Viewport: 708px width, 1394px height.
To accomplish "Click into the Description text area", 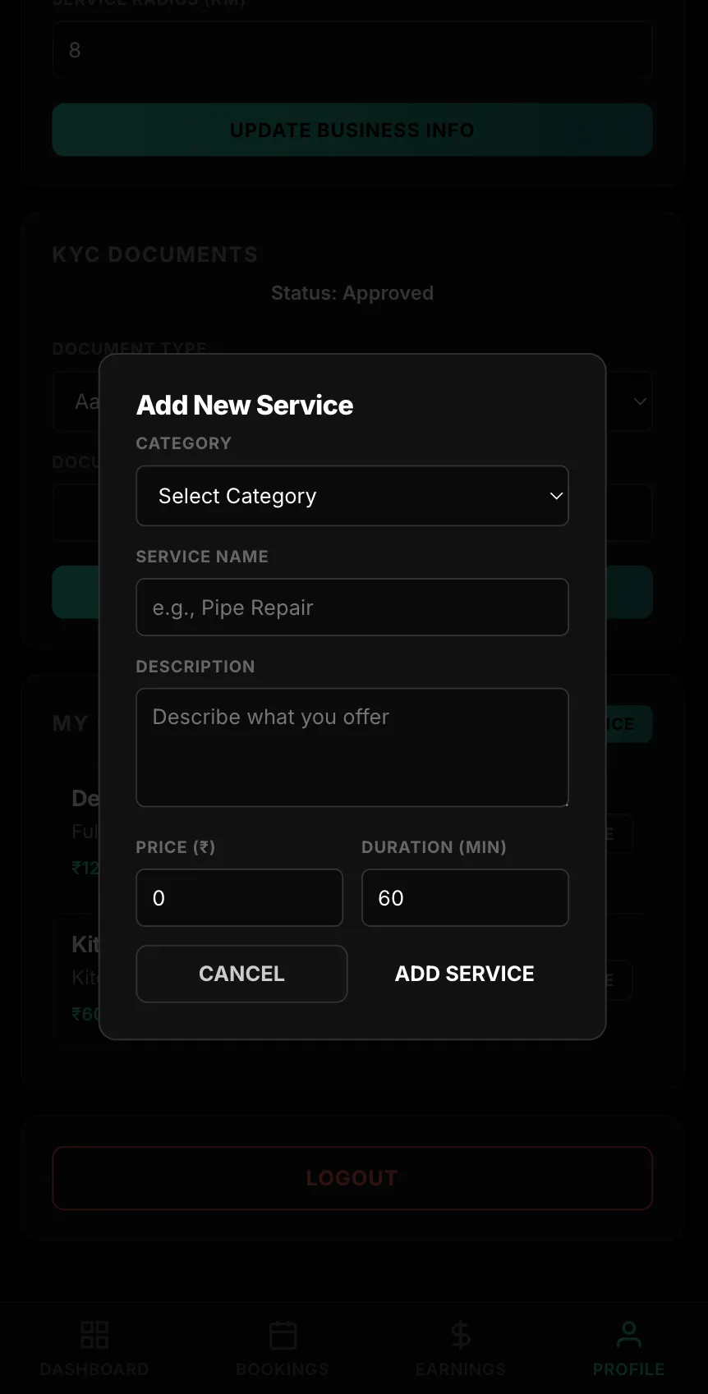I will [x=352, y=747].
